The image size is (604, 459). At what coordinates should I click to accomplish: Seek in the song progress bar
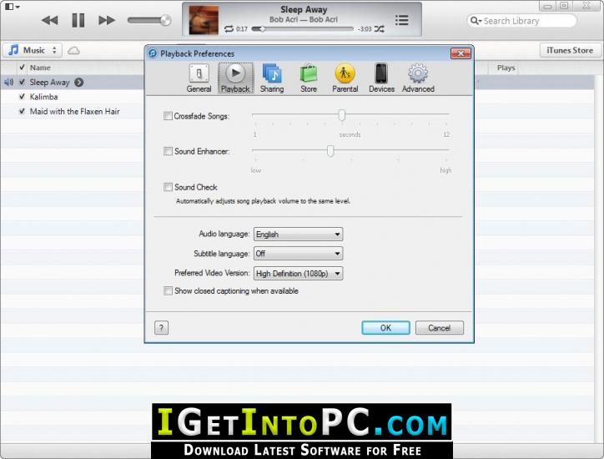pos(302,29)
